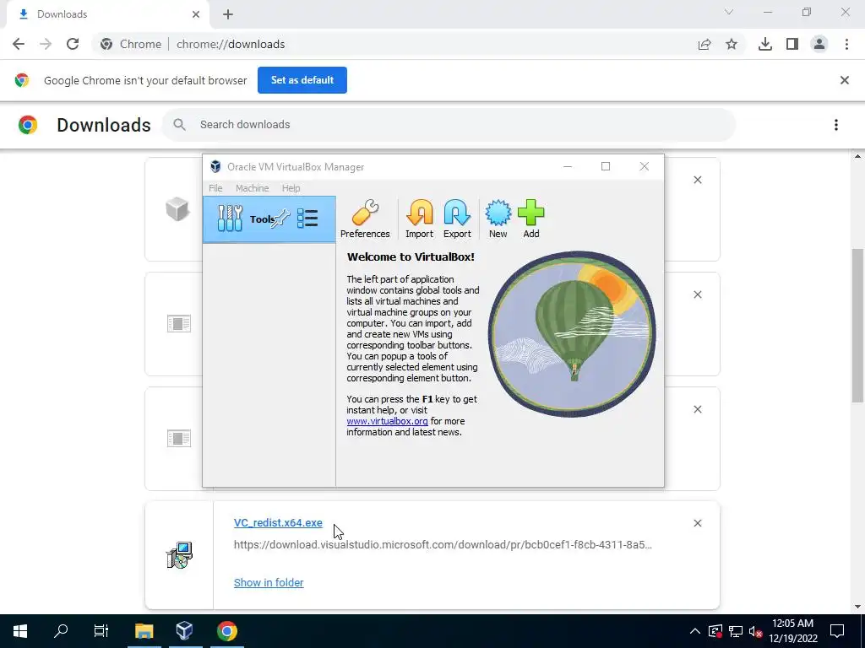
Task: Click the green Add machine icon
Action: click(530, 219)
